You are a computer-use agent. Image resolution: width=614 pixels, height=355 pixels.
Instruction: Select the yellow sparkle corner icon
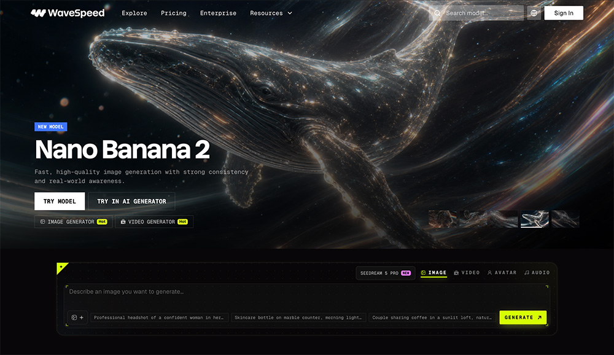[61, 267]
